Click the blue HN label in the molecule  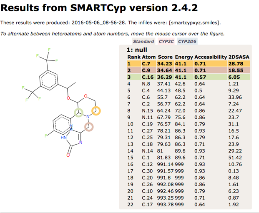[63, 138]
